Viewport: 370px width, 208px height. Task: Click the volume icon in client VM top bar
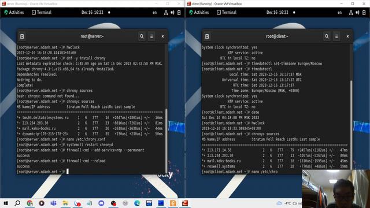point(357,13)
